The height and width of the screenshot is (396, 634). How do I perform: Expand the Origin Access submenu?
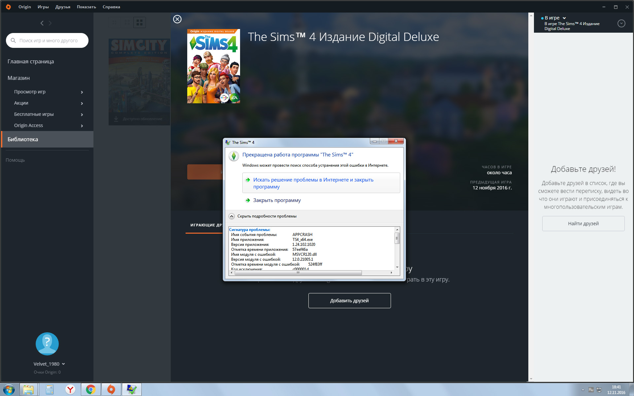coord(82,125)
